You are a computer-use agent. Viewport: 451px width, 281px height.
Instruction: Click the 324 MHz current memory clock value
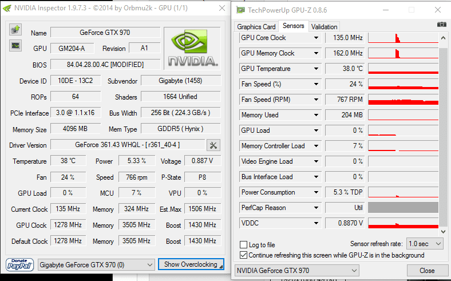click(137, 209)
